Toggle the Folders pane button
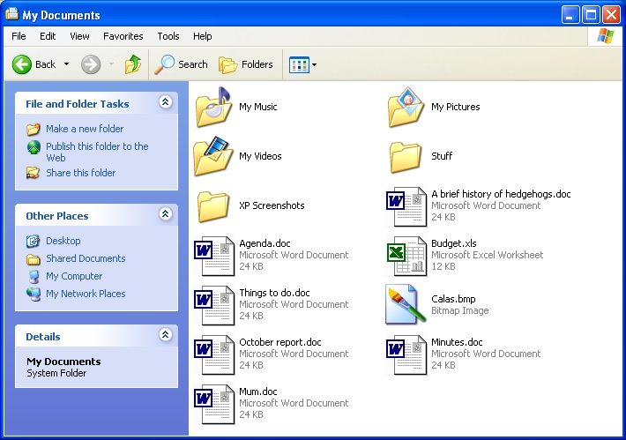This screenshot has height=440, width=626. (x=245, y=64)
